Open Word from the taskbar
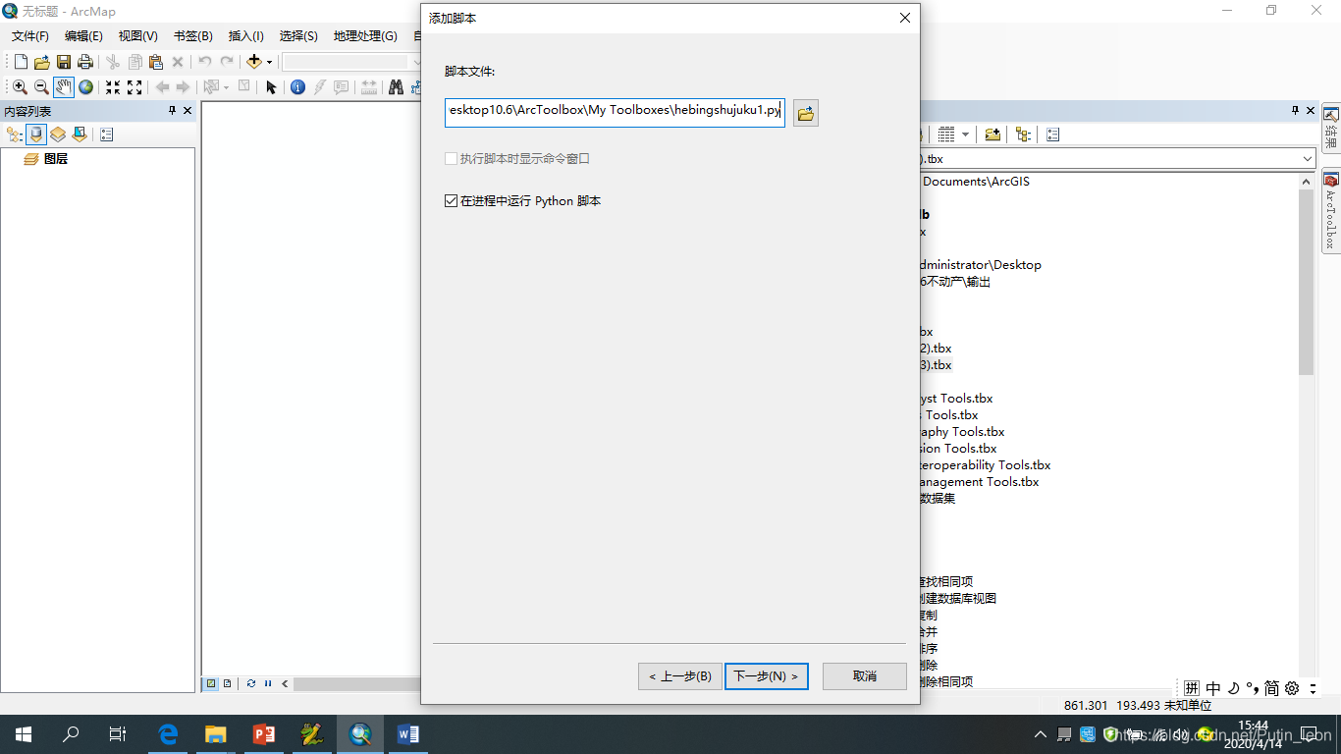This screenshot has height=754, width=1341. [x=408, y=733]
